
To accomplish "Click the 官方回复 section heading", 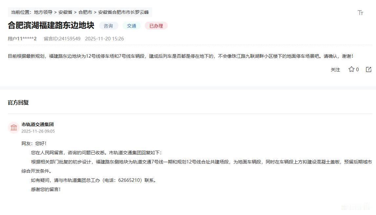I will point(18,102).
